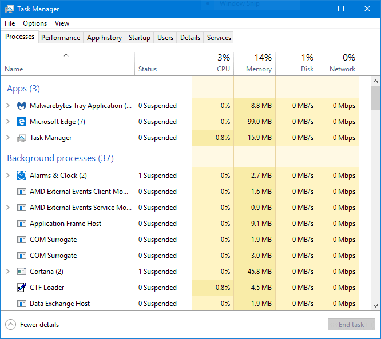Click the 4.5 MB CTF Loader memory
This screenshot has width=381, height=339.
261,288
